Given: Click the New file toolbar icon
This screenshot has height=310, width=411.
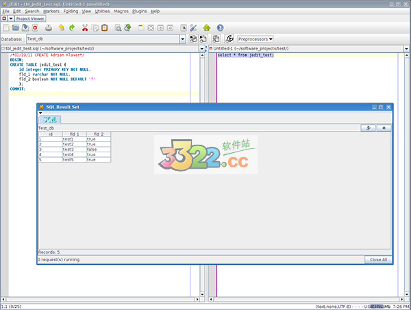Looking at the screenshot, I should tap(6, 28).
